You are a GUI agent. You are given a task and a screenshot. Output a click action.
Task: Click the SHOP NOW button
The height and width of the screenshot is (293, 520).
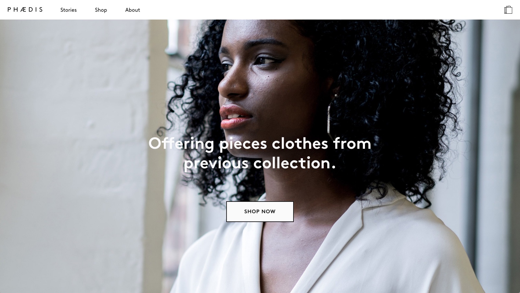tap(260, 212)
